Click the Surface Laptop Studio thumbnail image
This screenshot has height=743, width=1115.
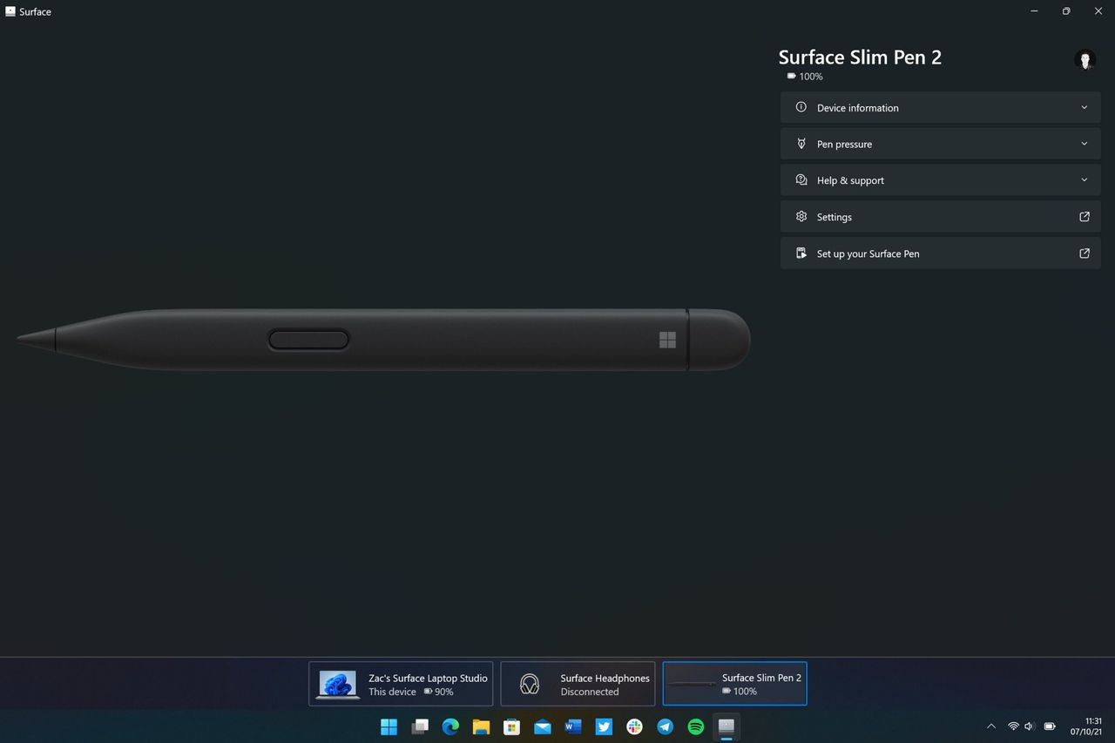[x=338, y=685]
